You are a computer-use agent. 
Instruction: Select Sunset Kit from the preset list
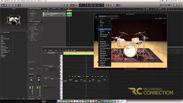pos(105,66)
